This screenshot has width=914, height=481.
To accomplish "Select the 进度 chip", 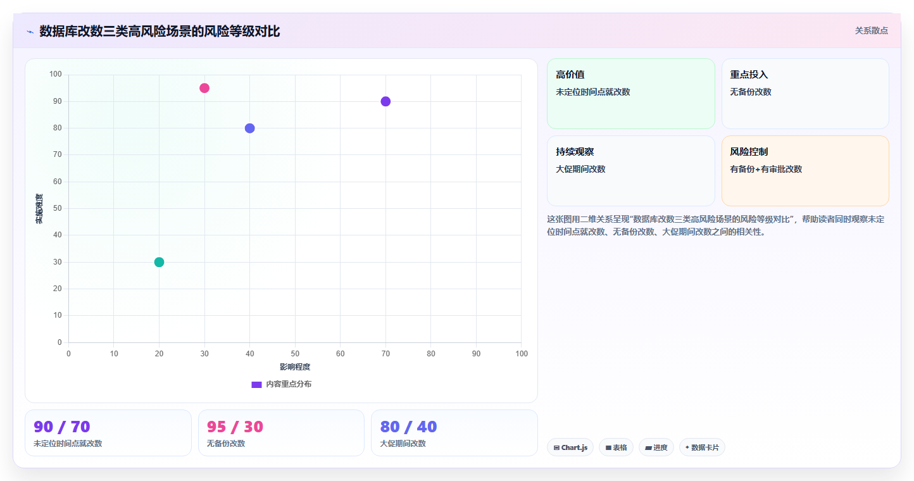I will click(656, 447).
